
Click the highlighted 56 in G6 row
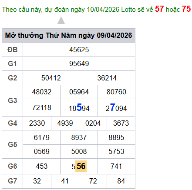(81, 166)
